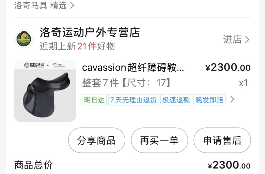Click the 申请售后 button
The width and height of the screenshot is (265, 174).
coord(222,140)
